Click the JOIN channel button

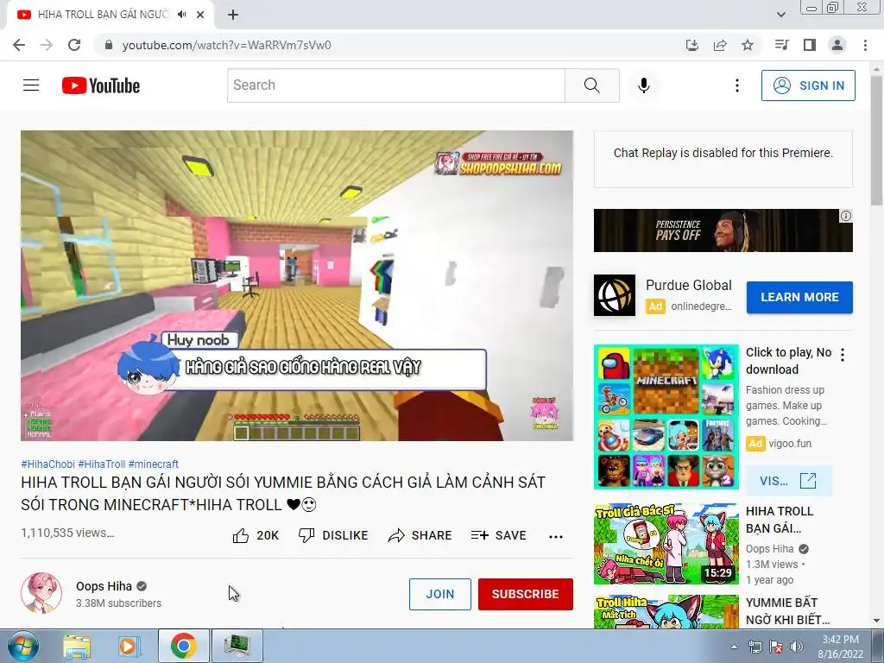(x=440, y=594)
